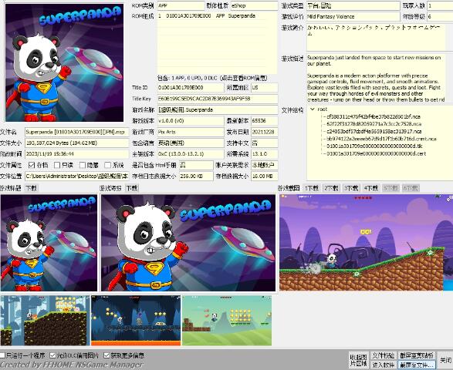Image resolution: width=453 pixels, height=370 pixels.
Task: Select the 62f22f31...nca file in tree
Action: tap(374, 124)
